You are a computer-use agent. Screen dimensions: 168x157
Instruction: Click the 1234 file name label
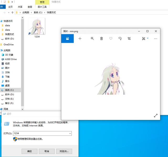click(x=37, y=37)
